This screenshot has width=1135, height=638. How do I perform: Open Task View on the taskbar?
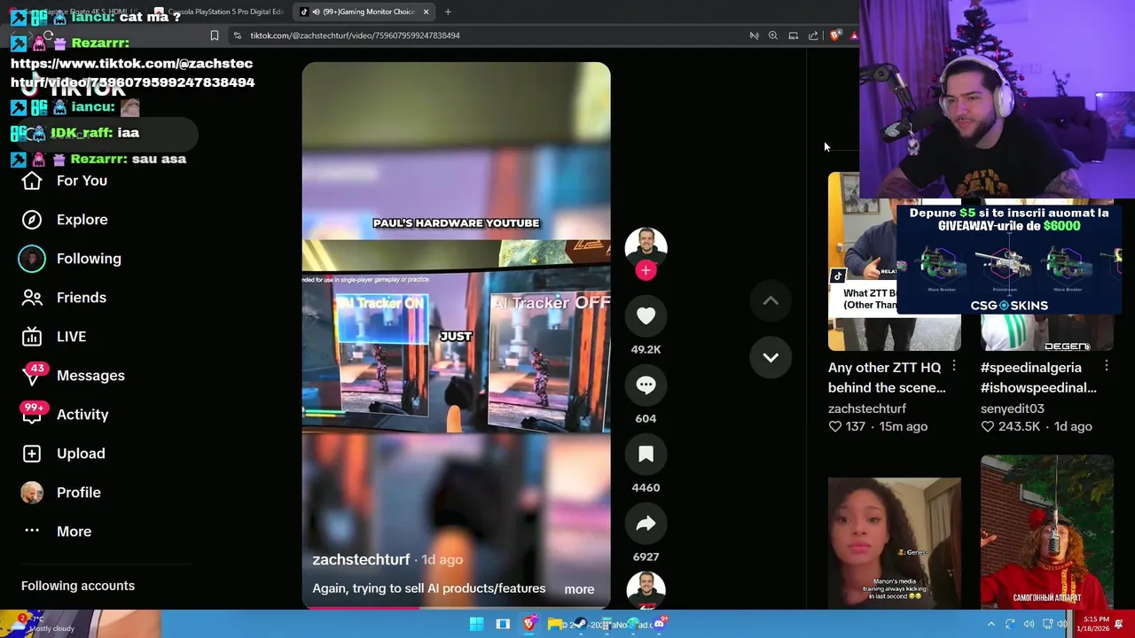(503, 624)
